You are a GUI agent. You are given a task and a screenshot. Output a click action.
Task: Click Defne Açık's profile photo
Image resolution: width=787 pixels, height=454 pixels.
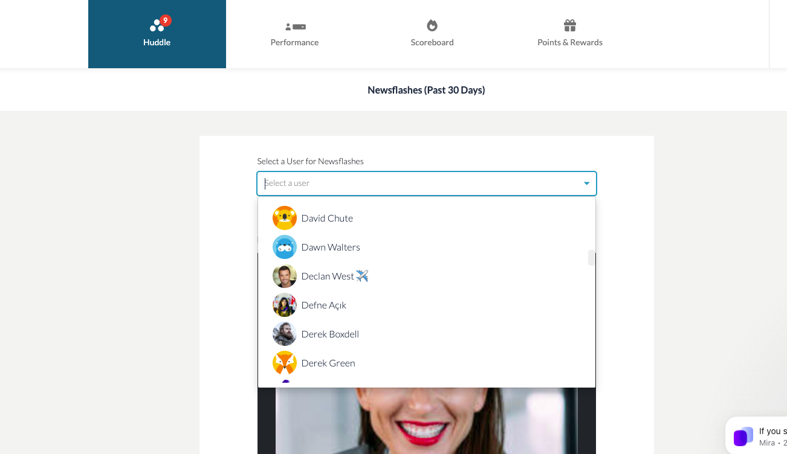(285, 305)
